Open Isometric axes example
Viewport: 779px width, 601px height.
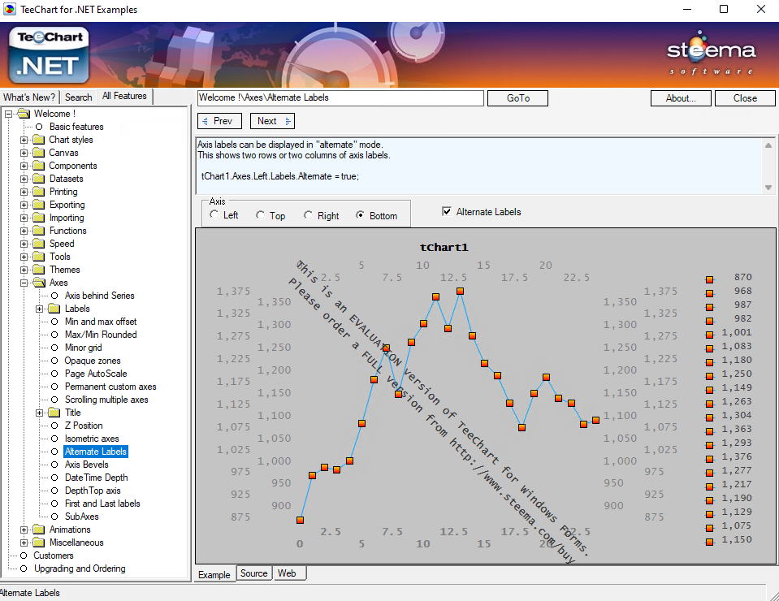92,439
